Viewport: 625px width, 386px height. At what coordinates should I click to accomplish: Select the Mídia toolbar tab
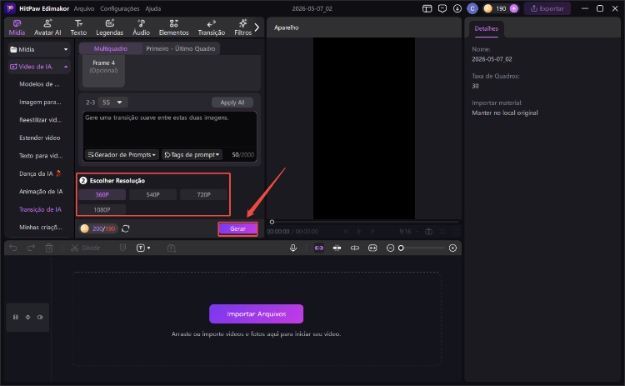coord(17,28)
